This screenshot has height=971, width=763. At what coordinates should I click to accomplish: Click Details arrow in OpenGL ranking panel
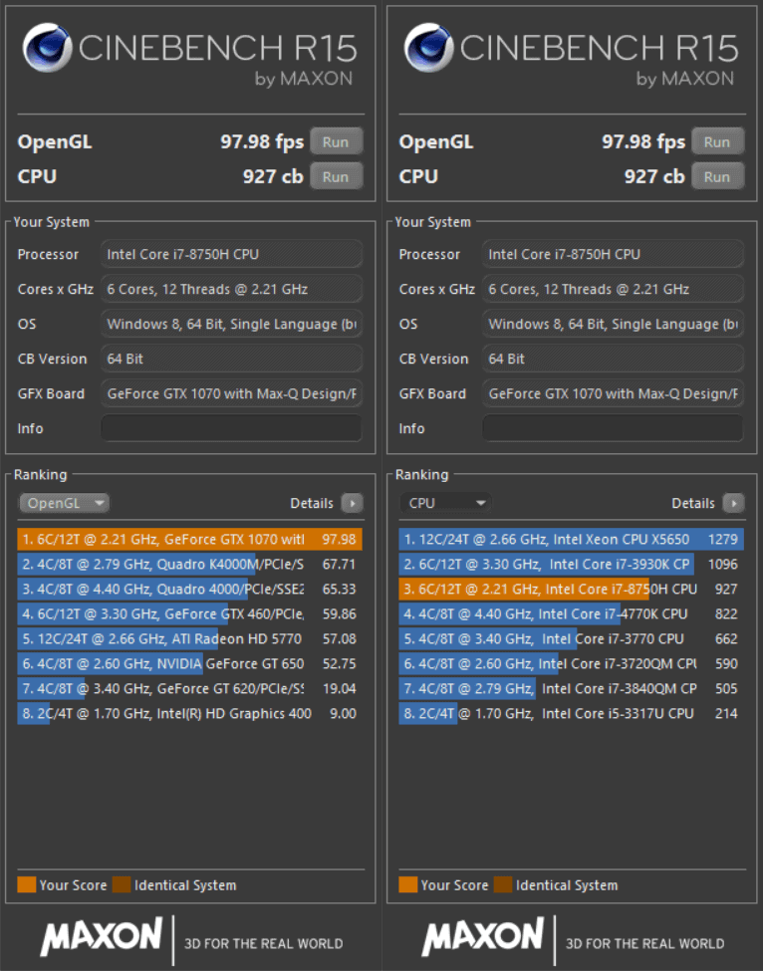click(353, 503)
